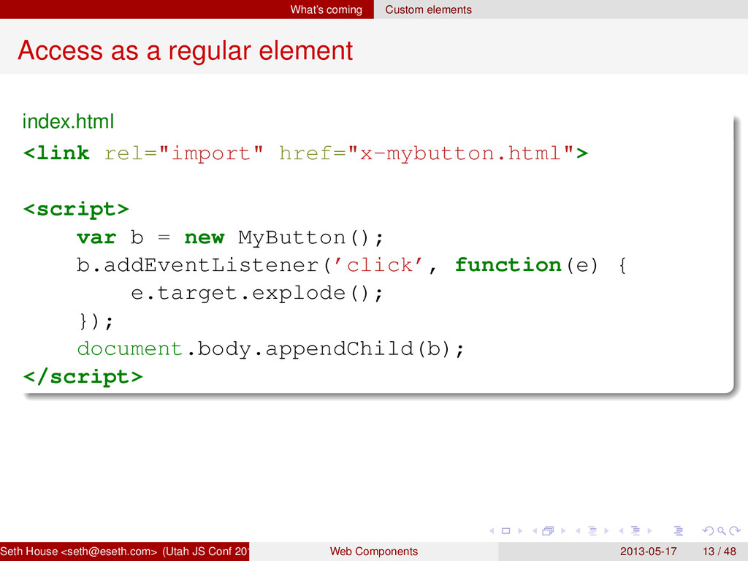
Task: Click the Web Components footer title
Action: pos(374,552)
